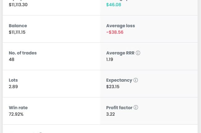Screen dimensions: 201x133
Task: Click the Expectancy info icon
Action: click(136, 80)
